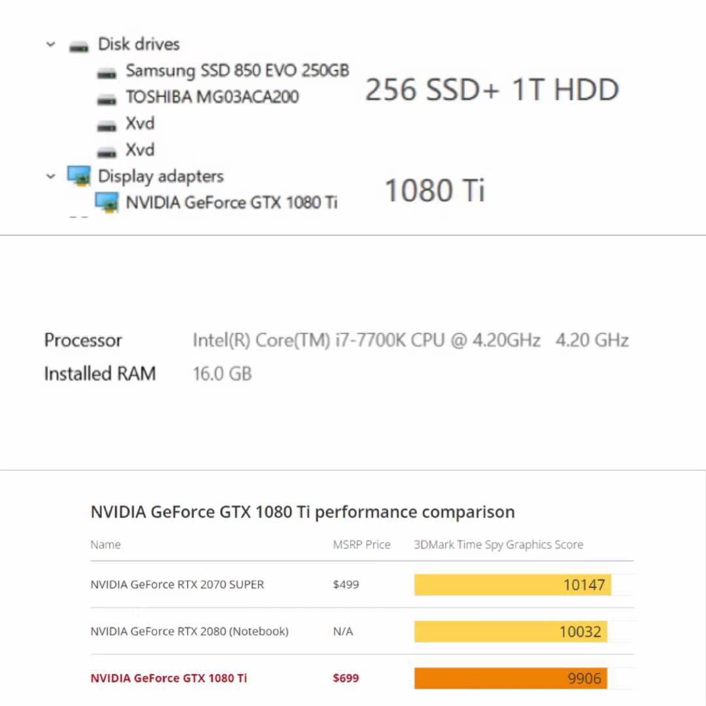Click the red GeForce GTX 1080 Ti row link
This screenshot has height=706, width=706.
pos(168,678)
